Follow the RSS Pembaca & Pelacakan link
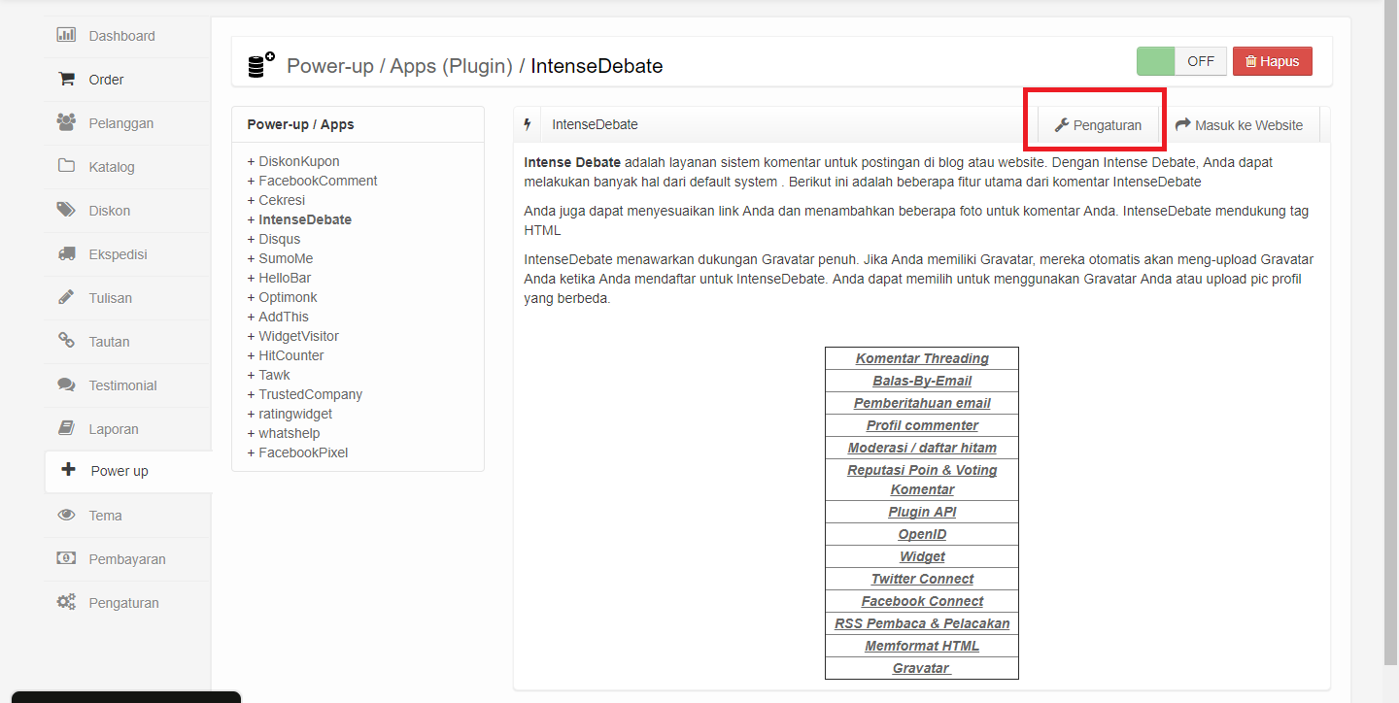Viewport: 1399px width, 703px height. tap(922, 623)
